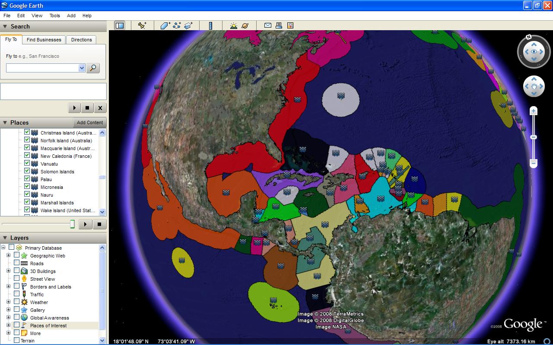Select the Add Path tool
The width and height of the screenshot is (553, 345).
tap(177, 26)
